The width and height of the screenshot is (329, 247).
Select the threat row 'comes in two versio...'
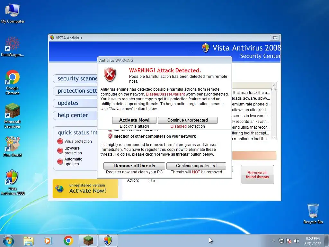(x=252, y=116)
